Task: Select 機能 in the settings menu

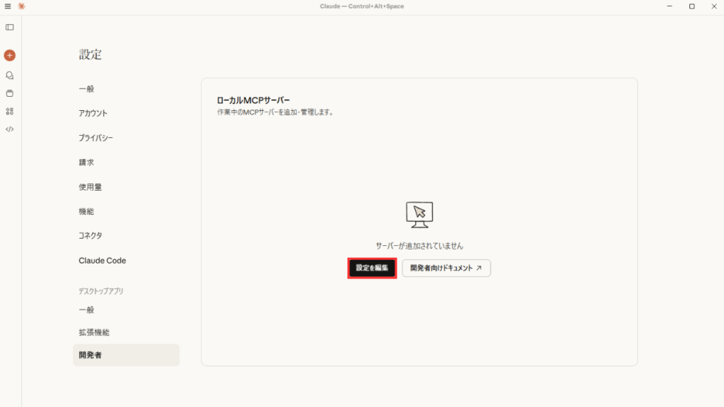Action: [x=86, y=211]
